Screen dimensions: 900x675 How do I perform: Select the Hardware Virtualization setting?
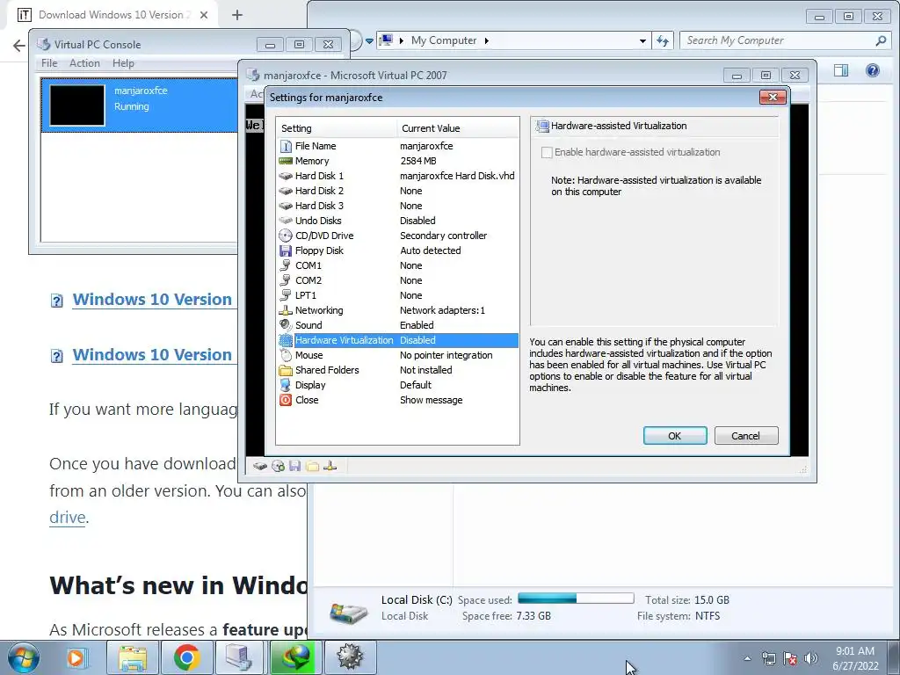[x=397, y=340]
